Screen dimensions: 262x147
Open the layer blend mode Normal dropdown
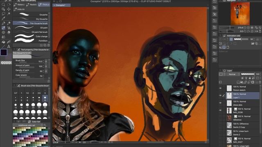pos(233,74)
